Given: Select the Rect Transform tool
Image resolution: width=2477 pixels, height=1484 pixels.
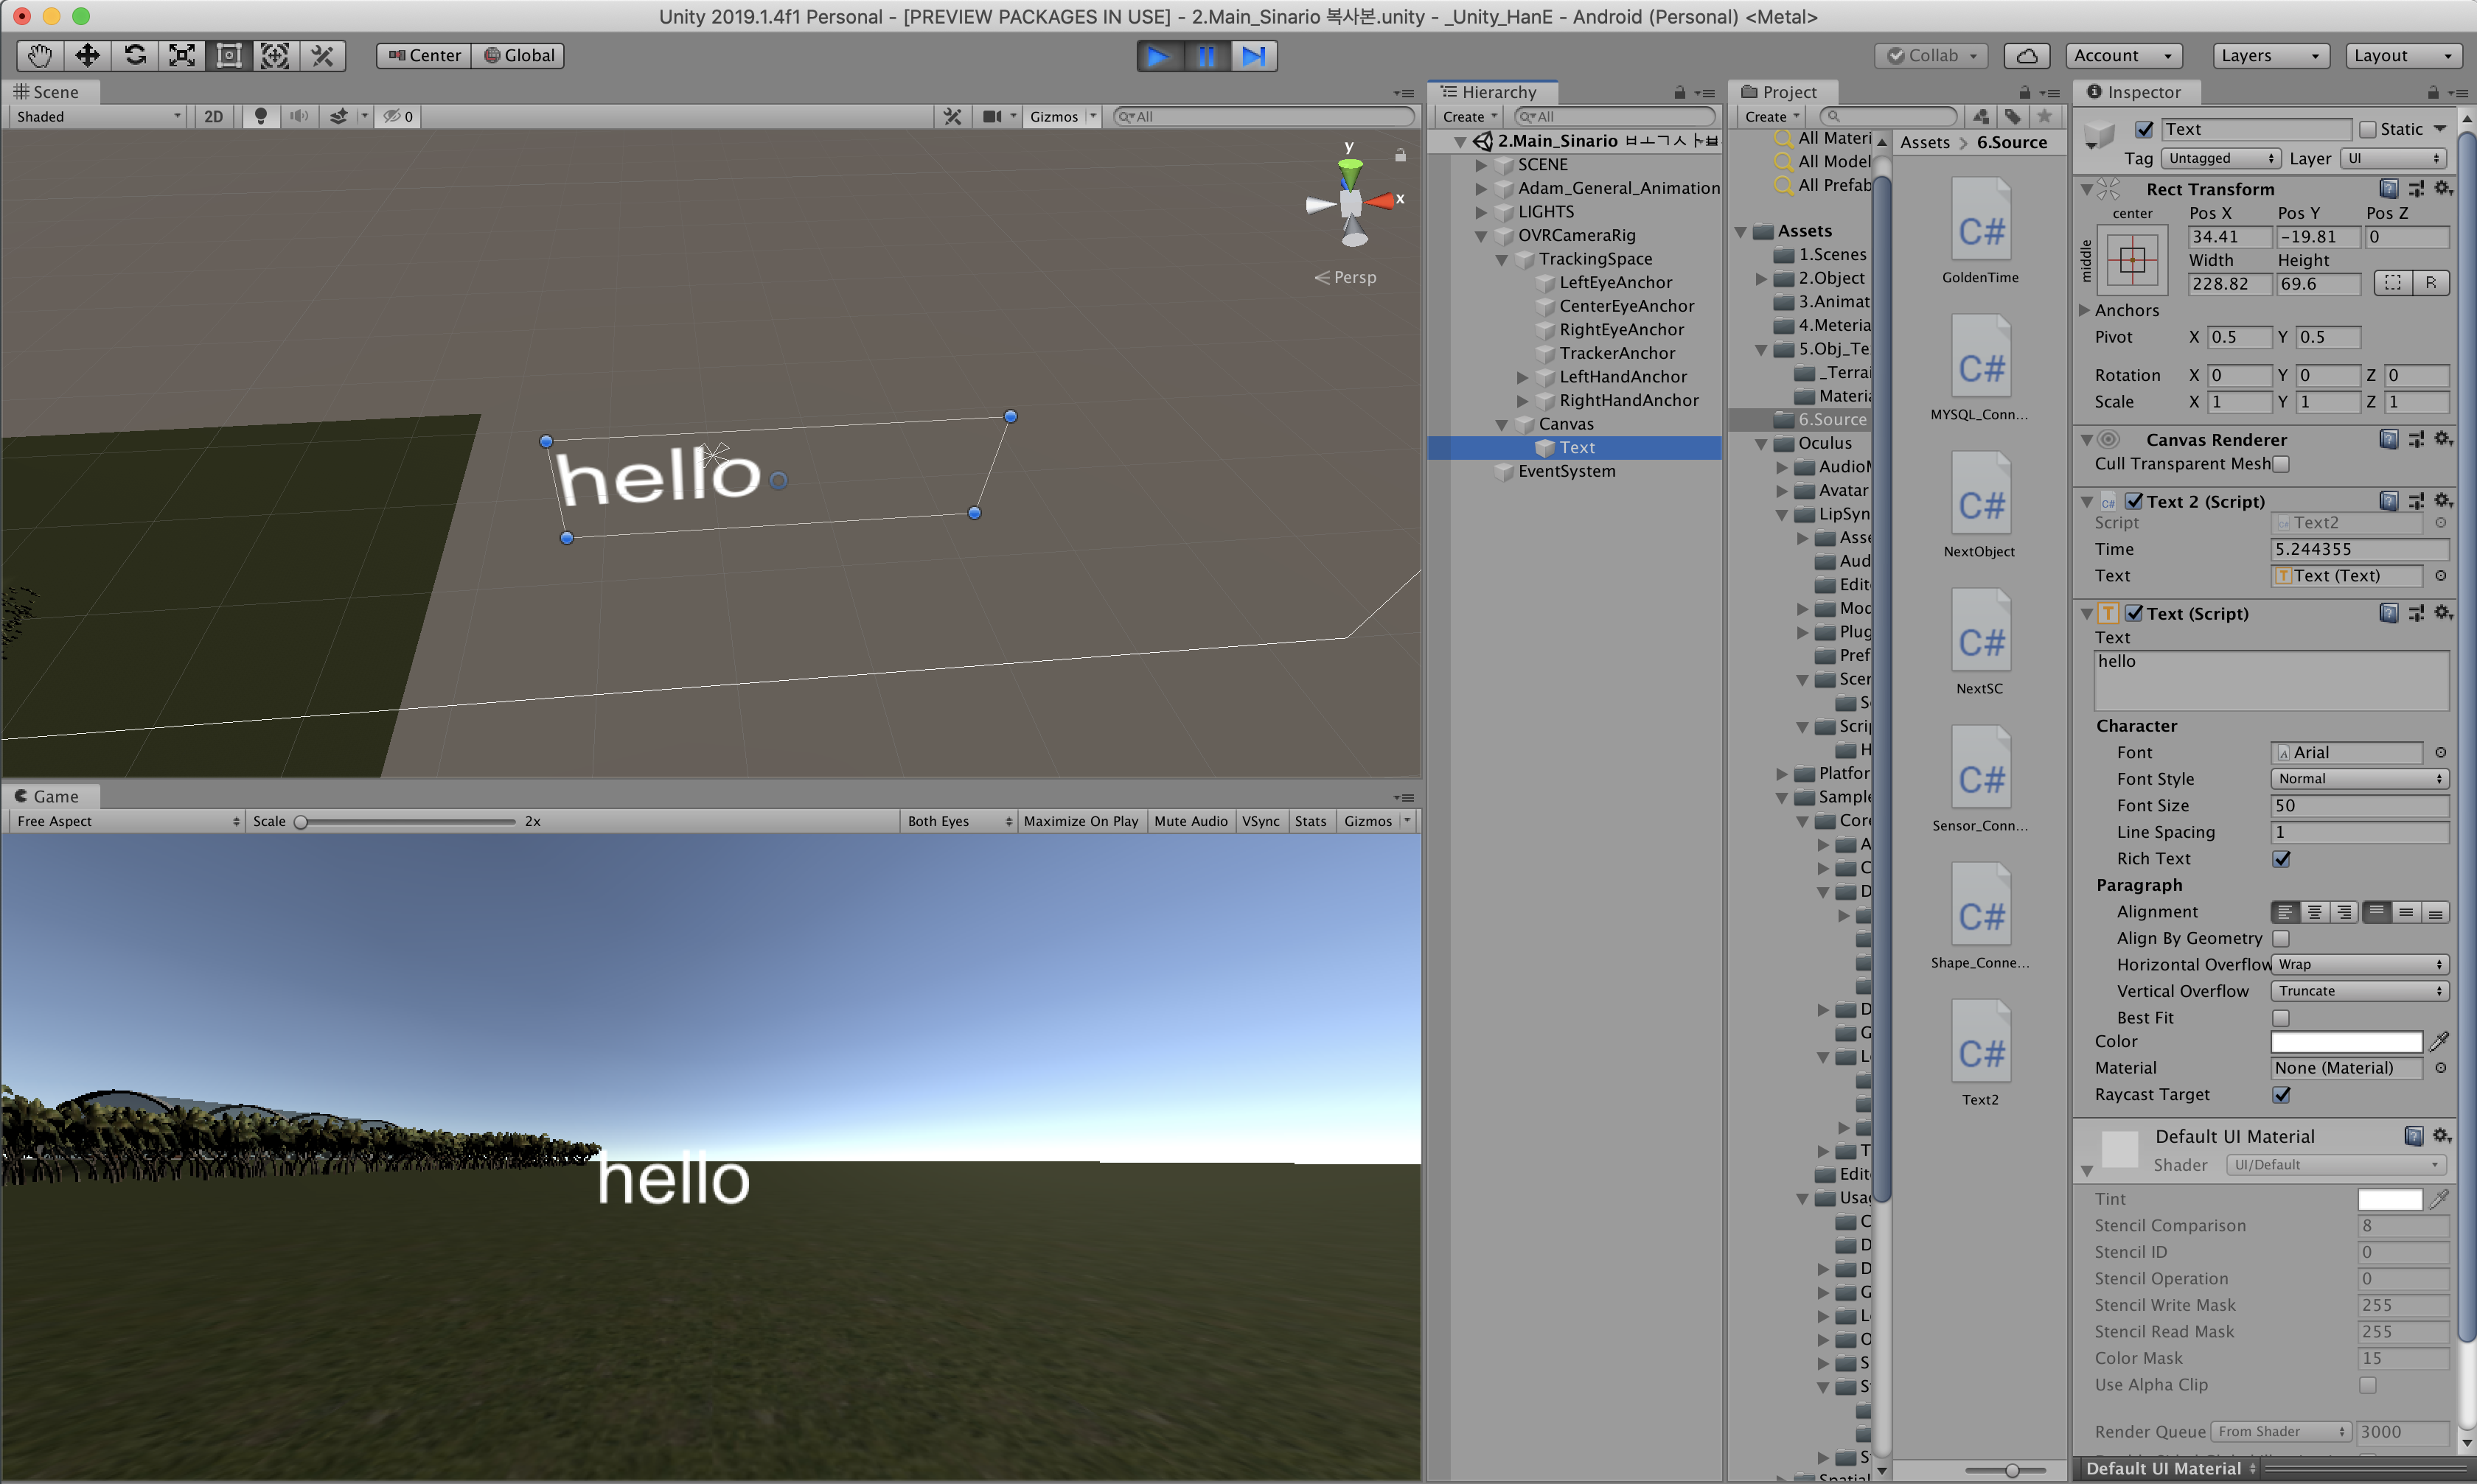Looking at the screenshot, I should tap(229, 55).
